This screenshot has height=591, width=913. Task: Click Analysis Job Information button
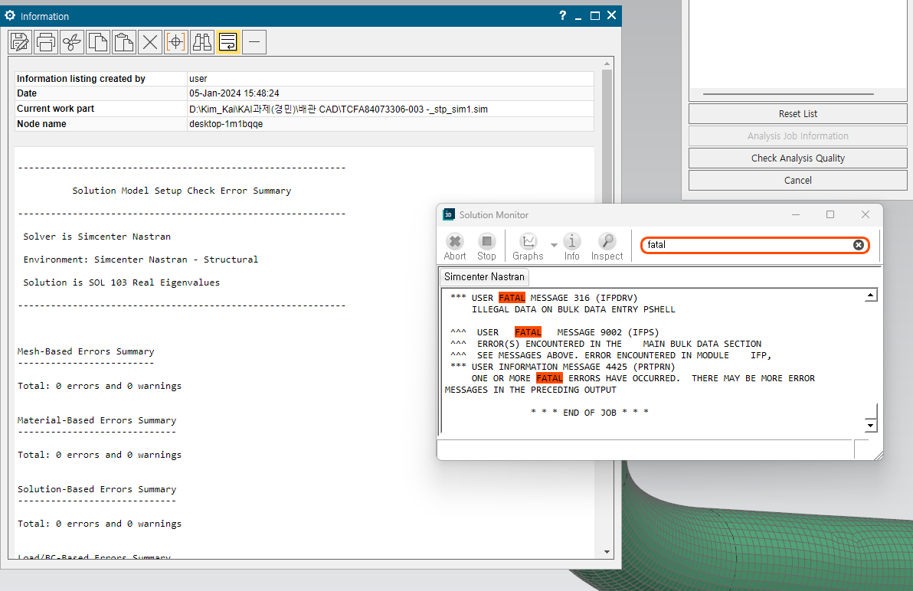click(x=797, y=136)
